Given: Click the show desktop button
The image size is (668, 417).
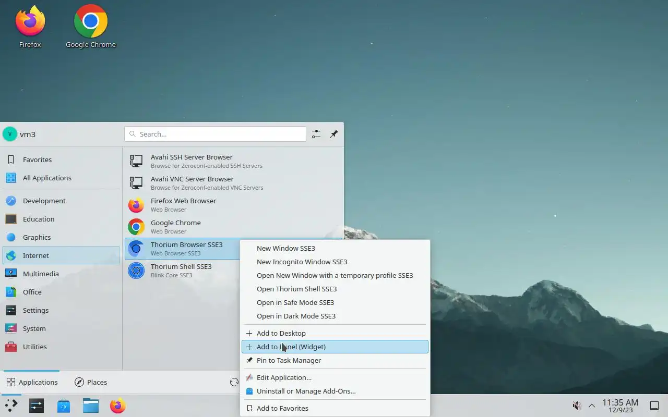Looking at the screenshot, I should pyautogui.click(x=654, y=406).
